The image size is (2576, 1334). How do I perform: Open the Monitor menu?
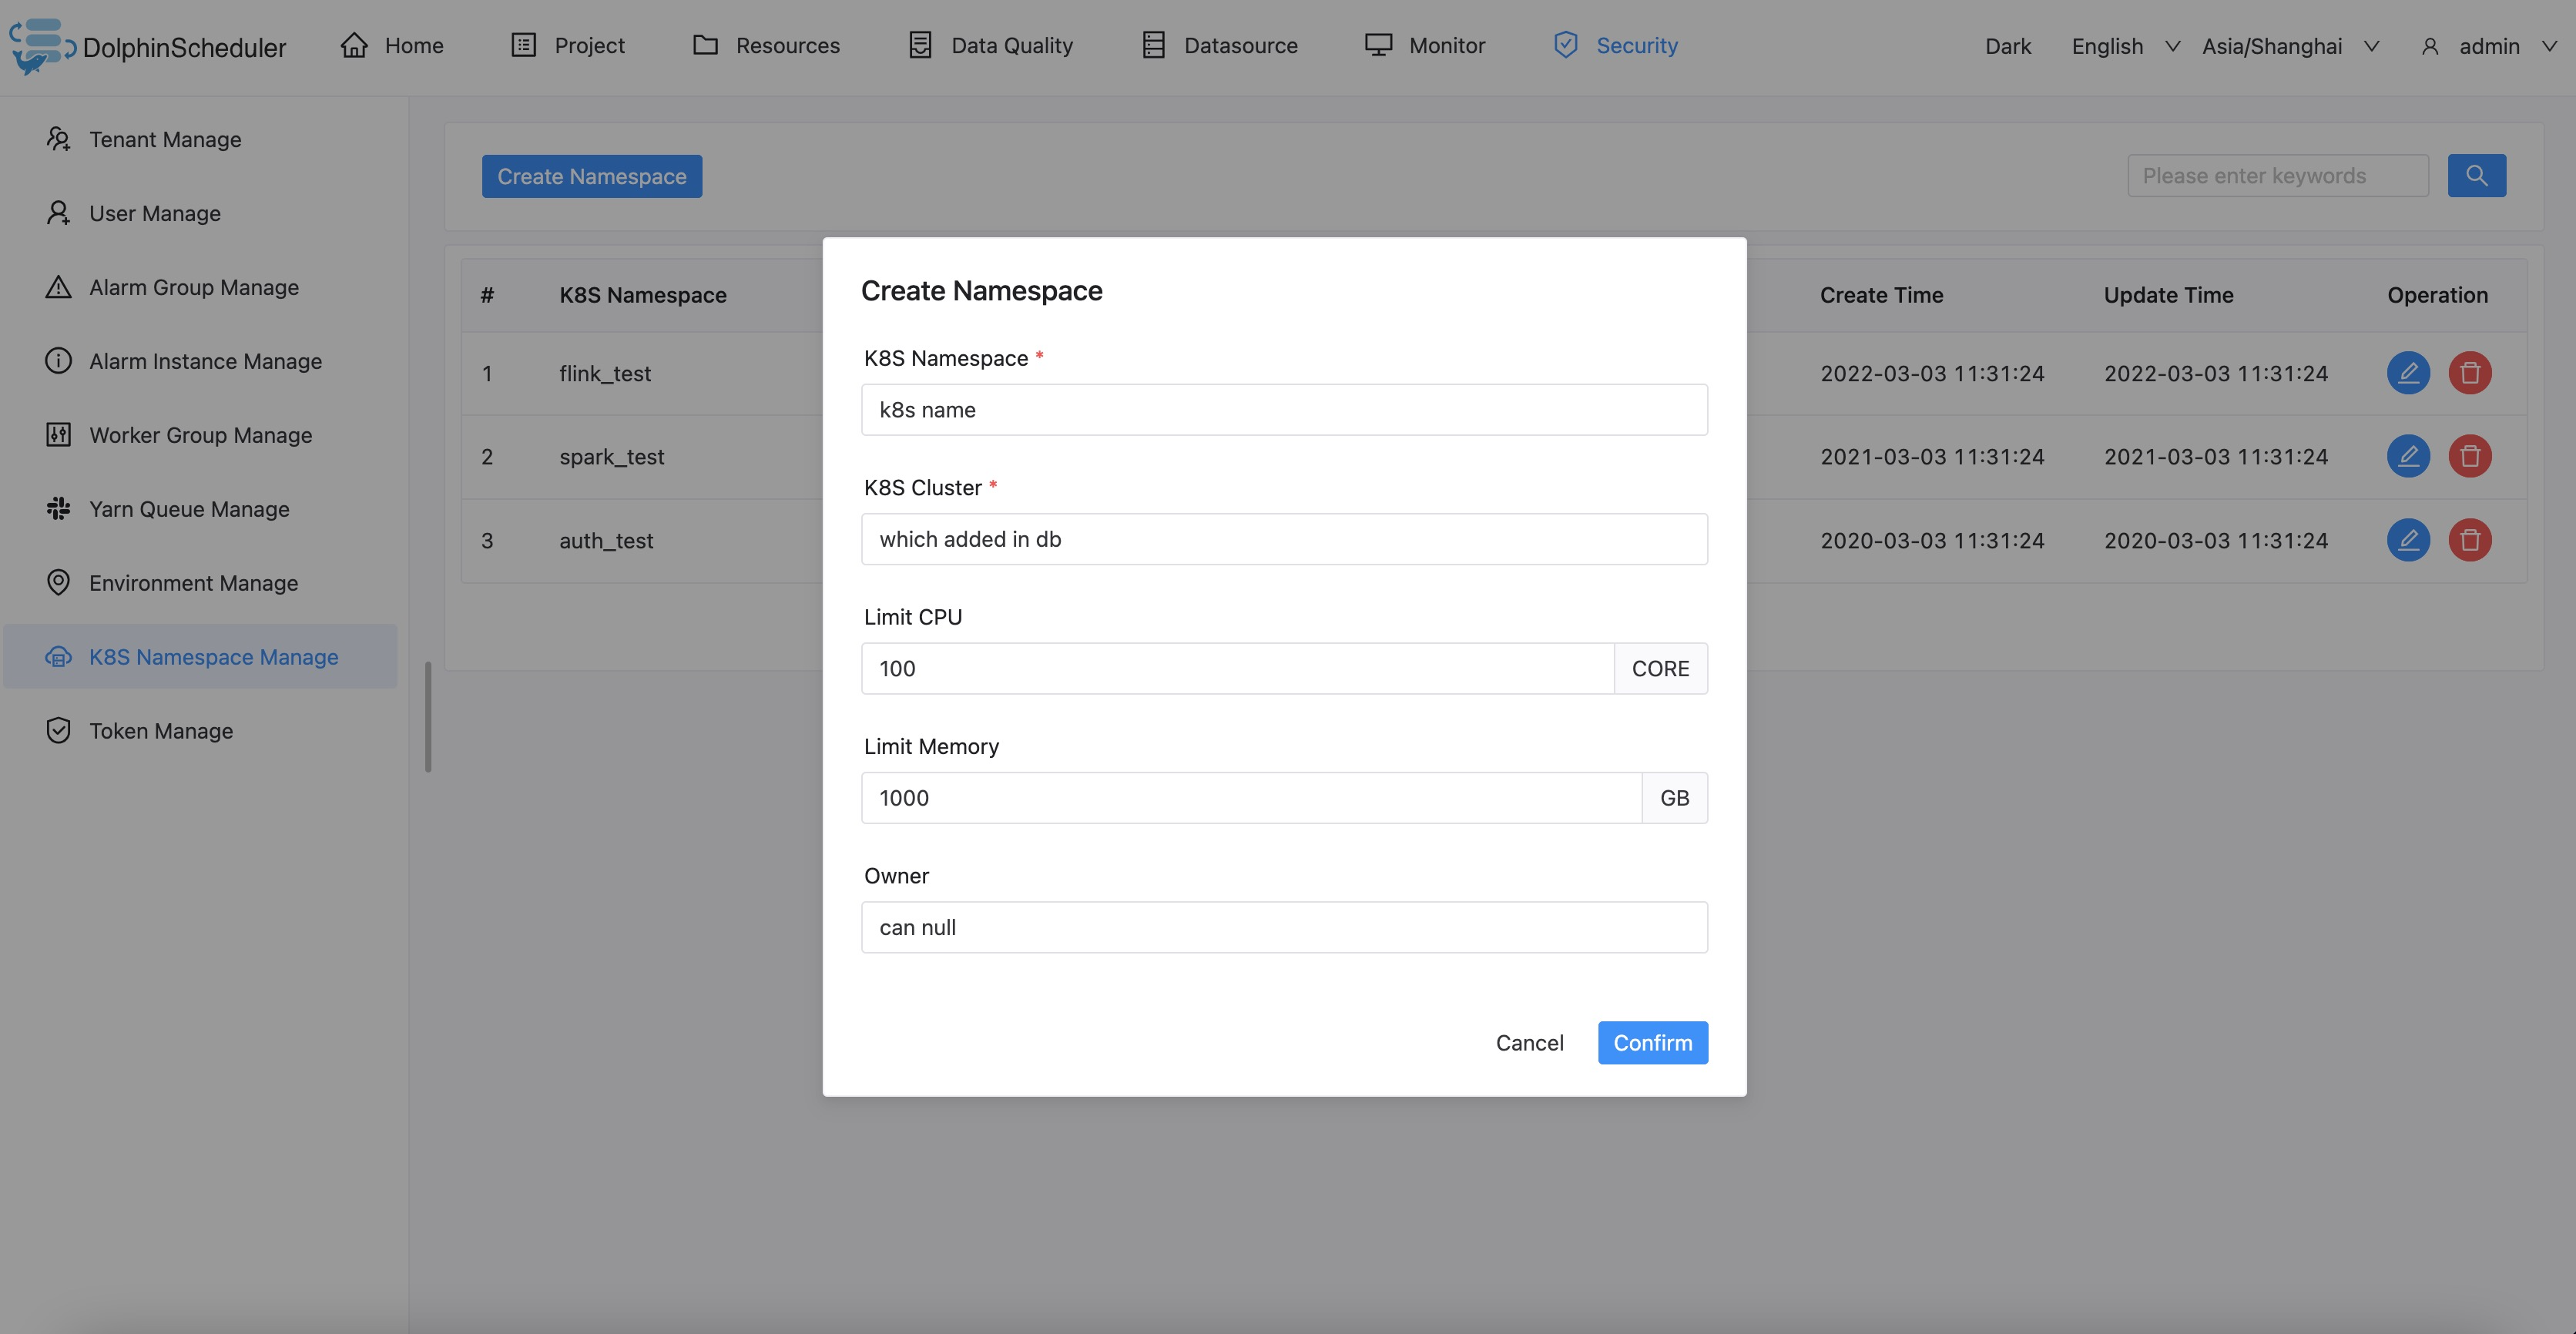coord(1425,45)
